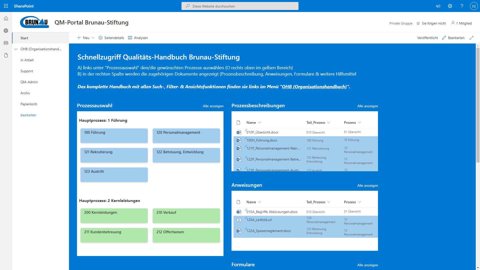This screenshot has width=480, height=270.
Task: Open the Neu dropdown chevron
Action: tap(93, 38)
